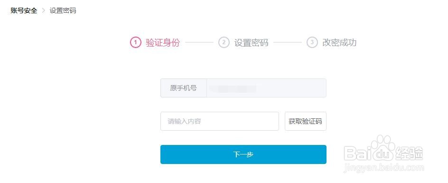Click the 经验 watermark text
The width and height of the screenshot is (448, 183).
(x=409, y=153)
